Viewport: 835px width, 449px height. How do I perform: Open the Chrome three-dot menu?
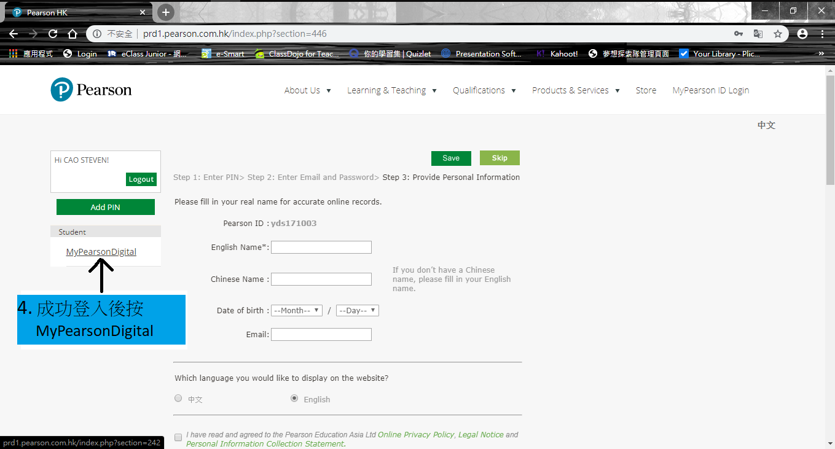point(822,34)
